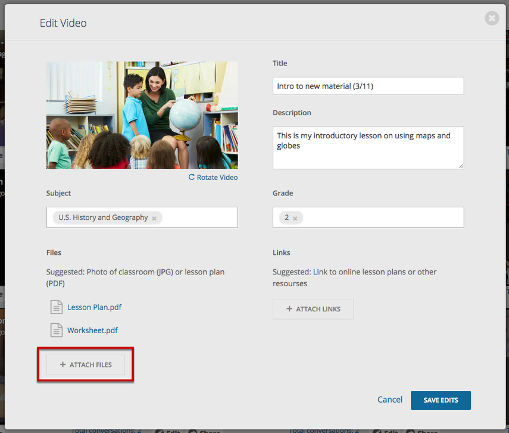
Task: Click the classroom video thumbnail
Action: click(x=142, y=115)
